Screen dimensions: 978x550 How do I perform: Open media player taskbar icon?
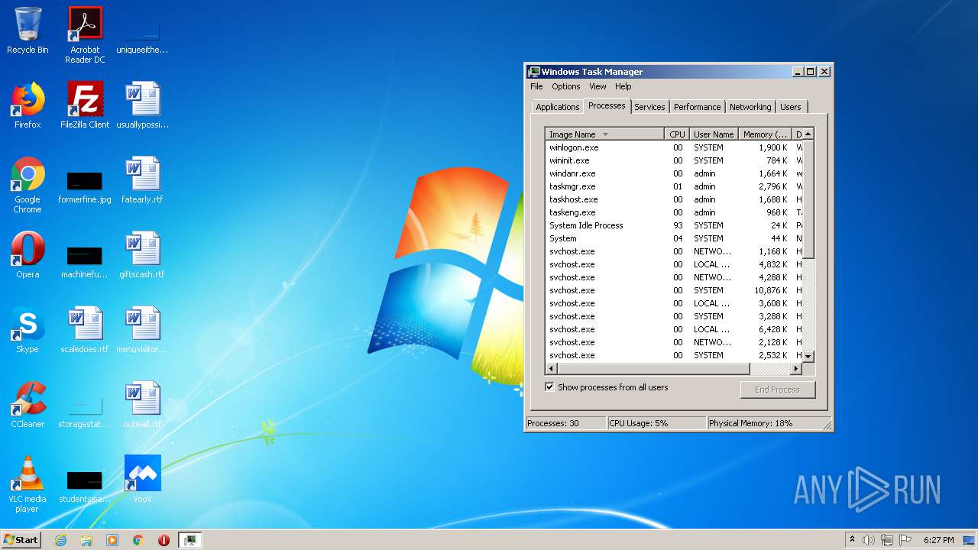coord(112,540)
